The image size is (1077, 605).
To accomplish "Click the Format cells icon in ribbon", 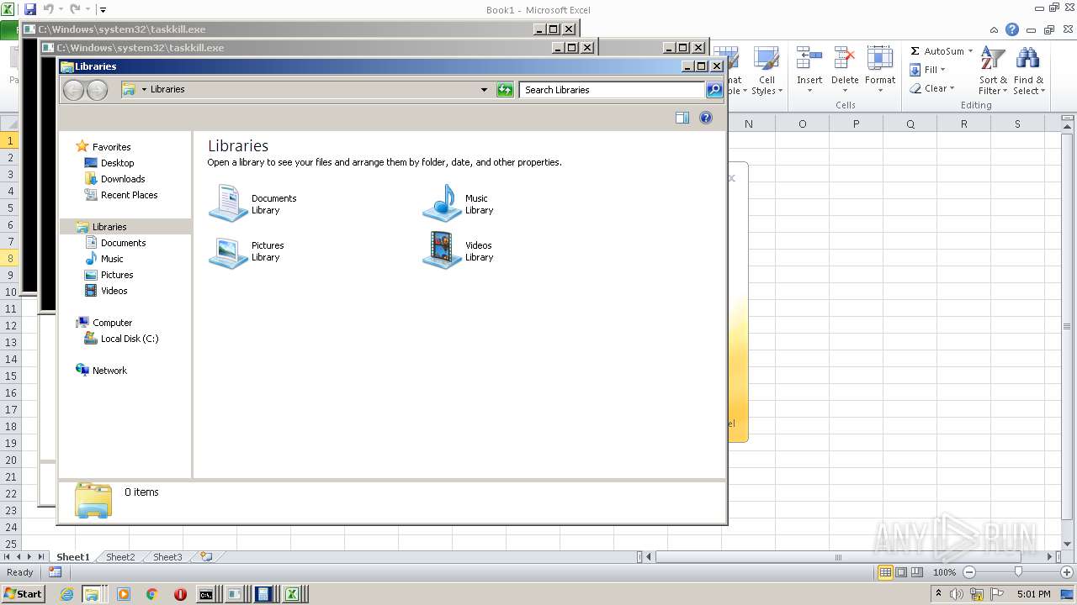I will (x=879, y=59).
